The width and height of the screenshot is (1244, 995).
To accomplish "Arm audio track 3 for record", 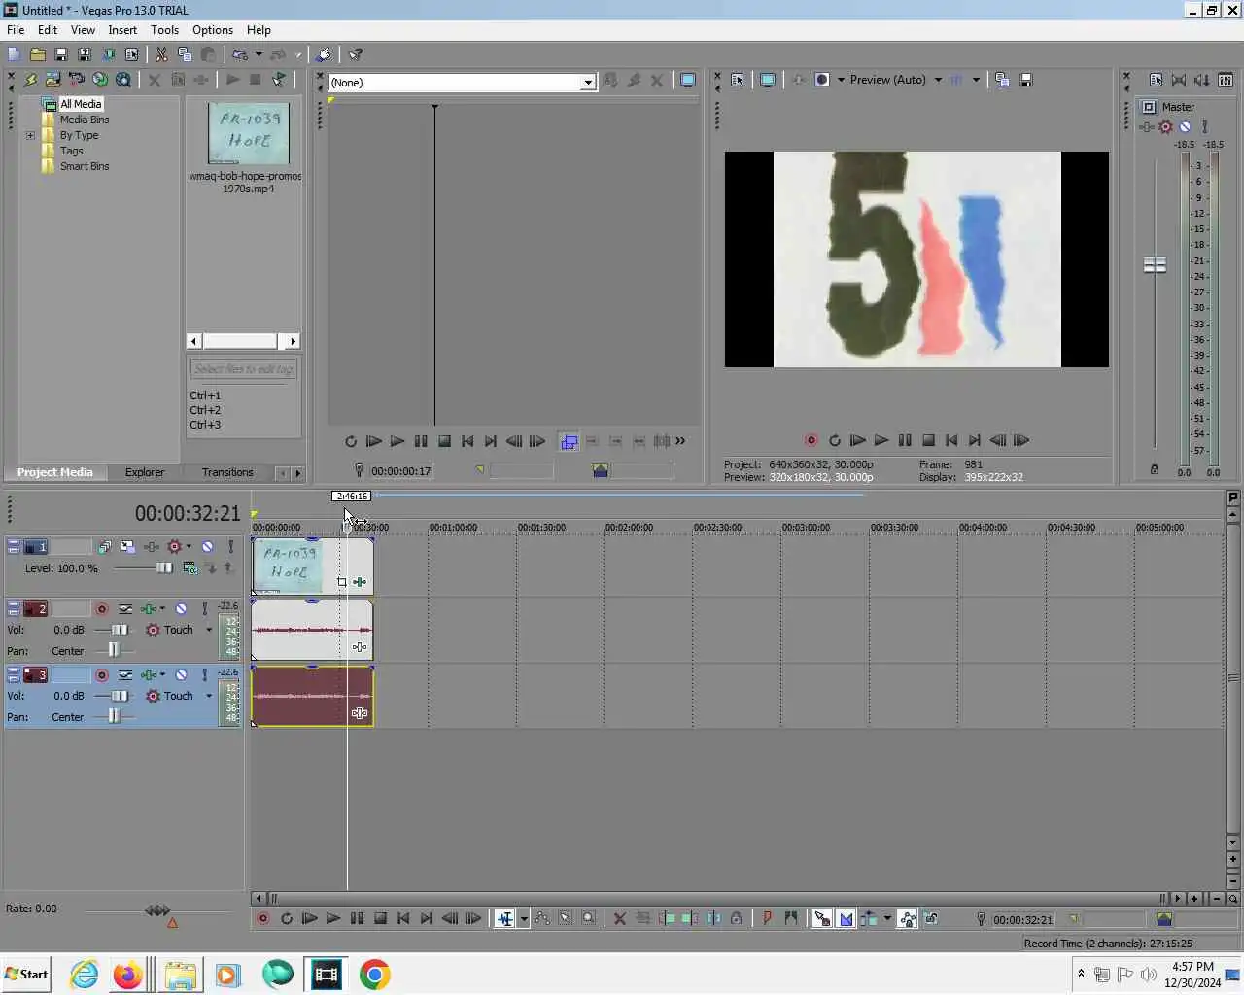I will tap(101, 675).
